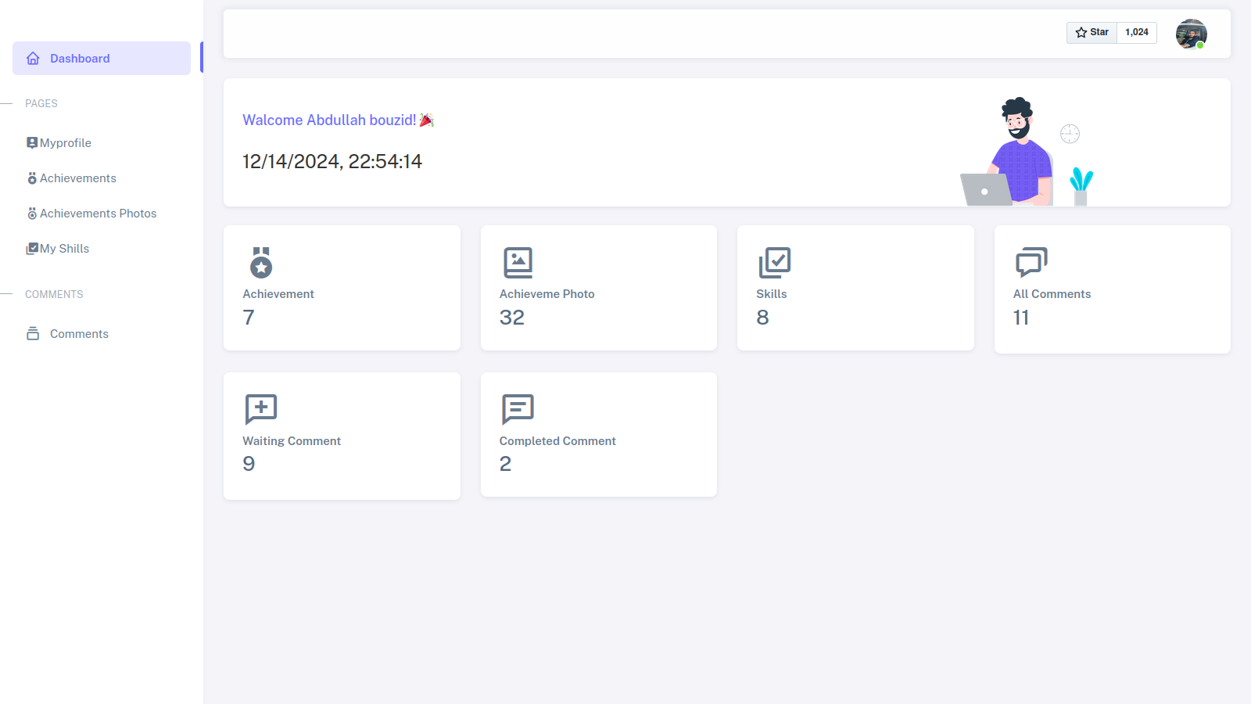Click the Achieveme Photo image icon

[518, 263]
